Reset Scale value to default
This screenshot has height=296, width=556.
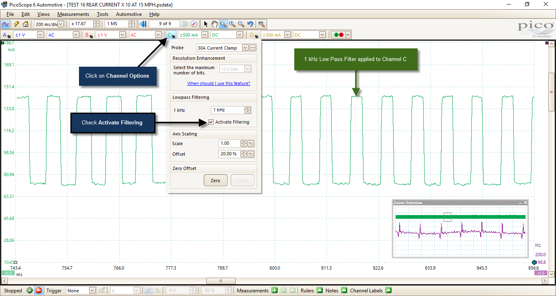[x=251, y=144]
